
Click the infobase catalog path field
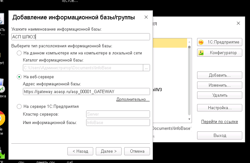pyautogui.click(x=83, y=68)
